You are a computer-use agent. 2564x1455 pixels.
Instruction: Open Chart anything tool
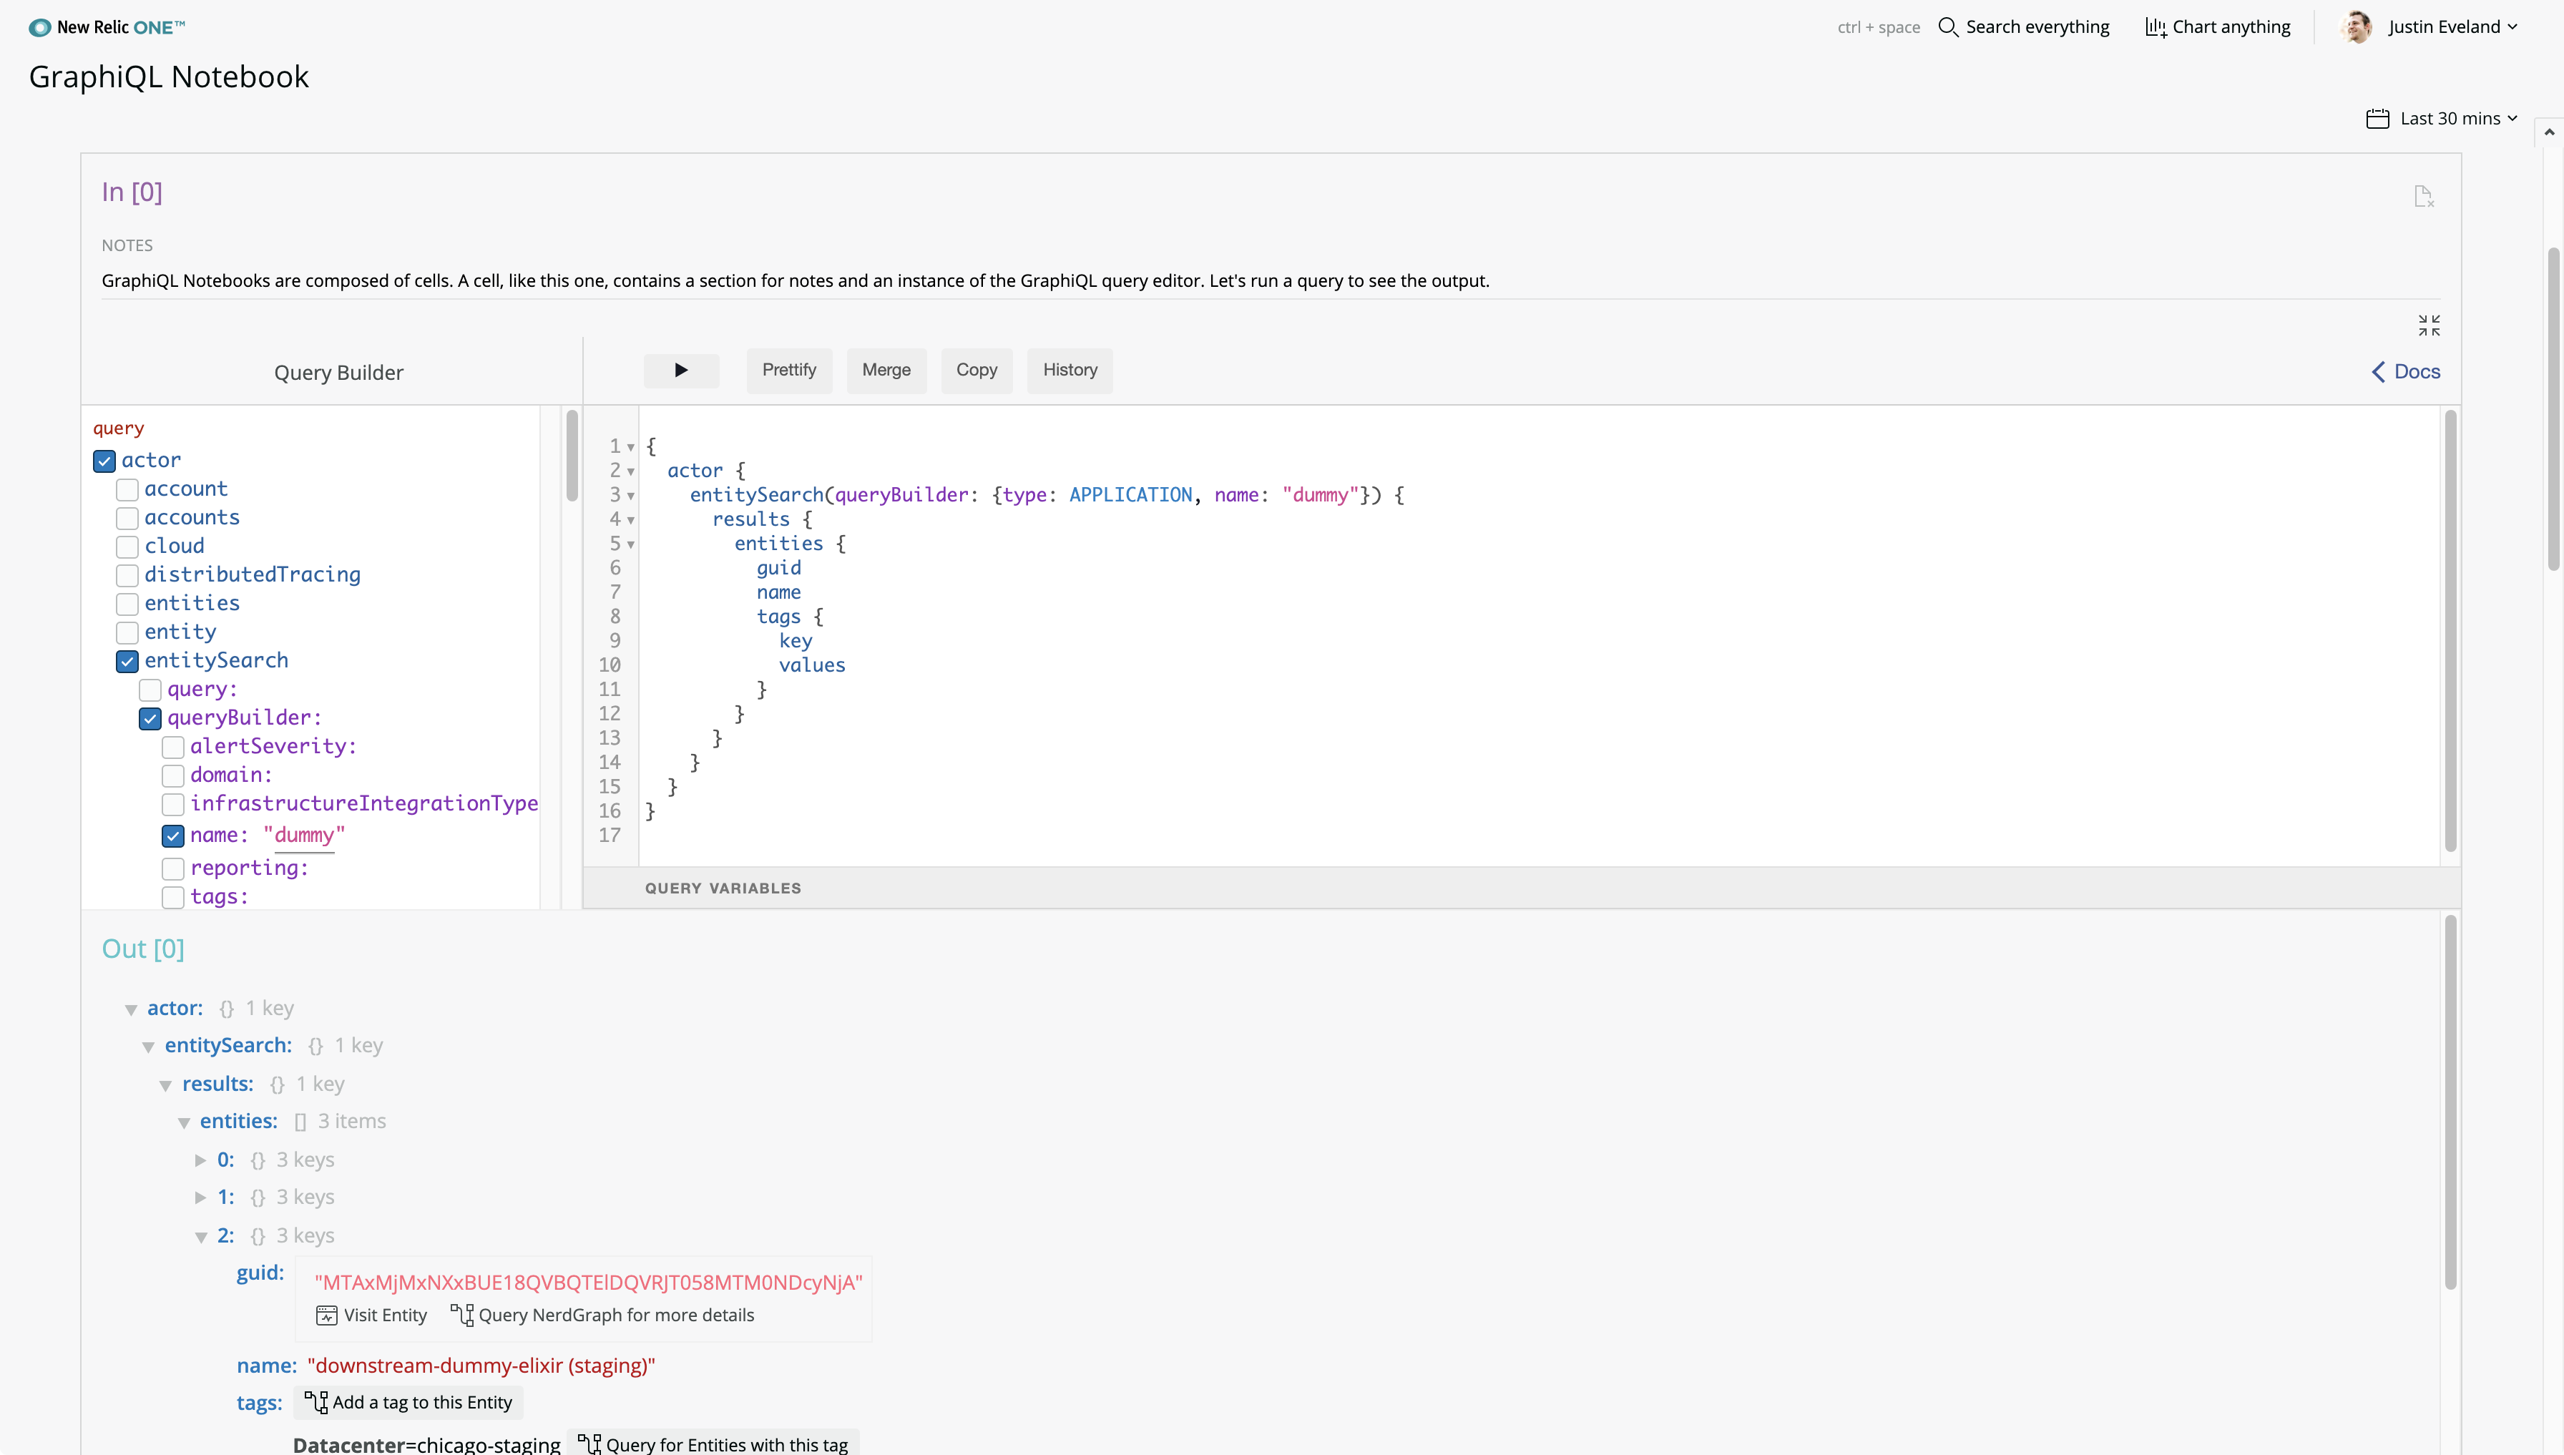click(x=2218, y=27)
